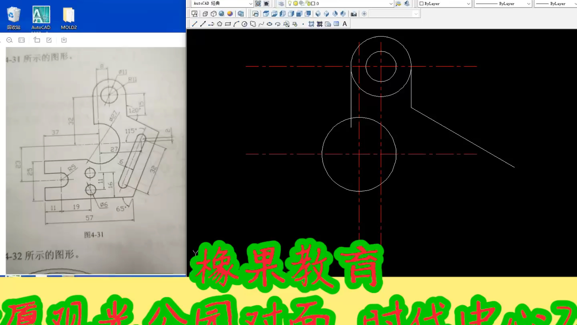Open the Layer Properties Manager
Screen dimensions: 577x325
(x=281, y=4)
